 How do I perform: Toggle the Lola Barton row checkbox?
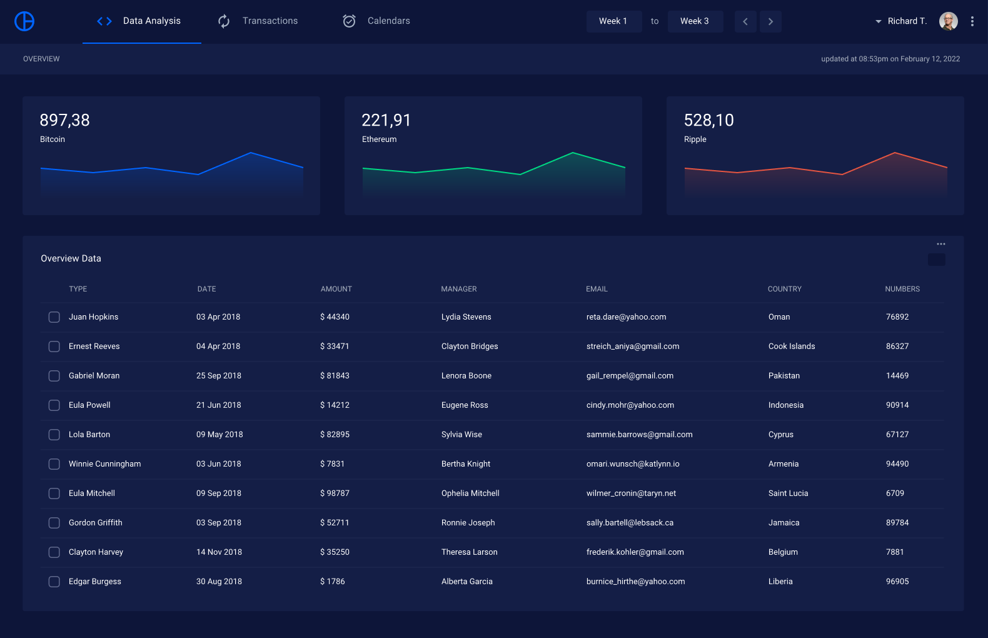(x=54, y=435)
